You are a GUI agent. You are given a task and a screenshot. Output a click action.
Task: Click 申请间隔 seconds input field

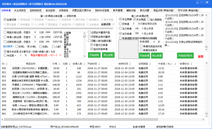tap(154, 42)
